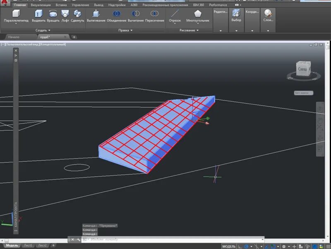Screen dimensions: 331x249
Task: Select the Параллелепипед box tool
Action: [x=16, y=16]
